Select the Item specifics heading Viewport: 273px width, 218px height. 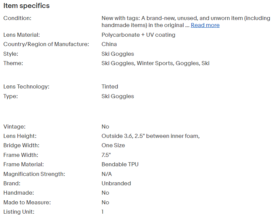point(26,6)
